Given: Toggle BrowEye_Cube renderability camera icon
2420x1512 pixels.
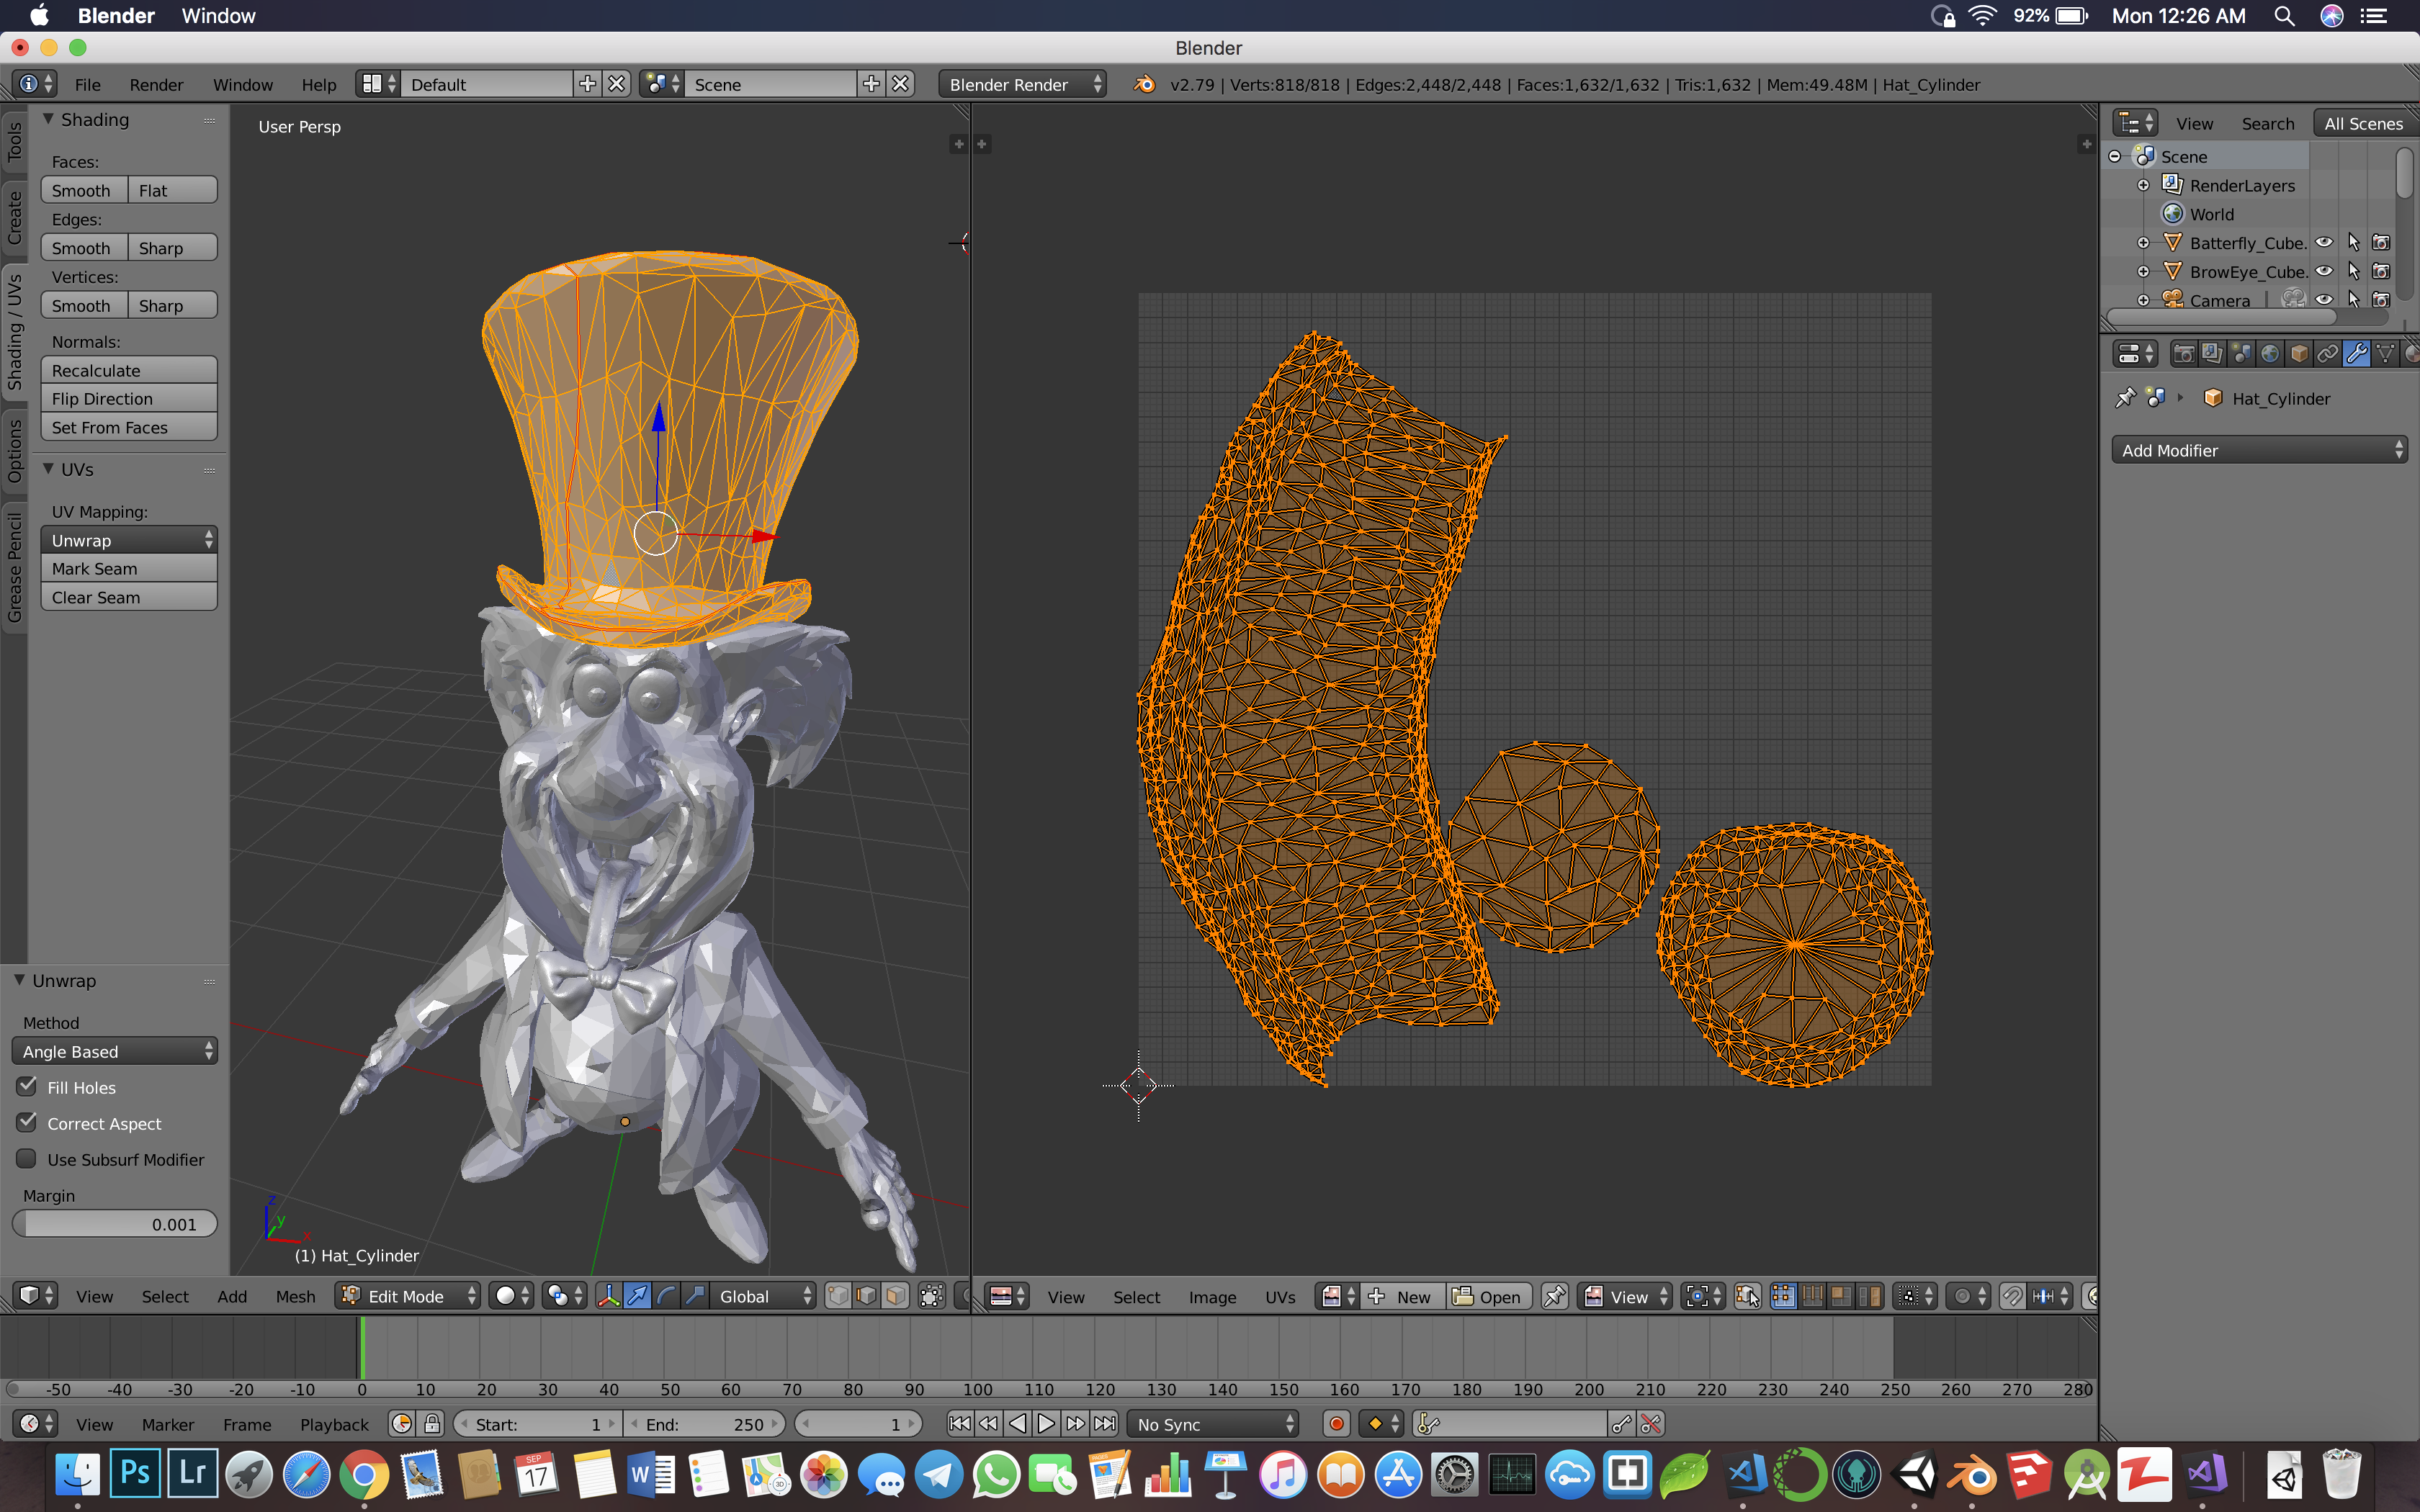Looking at the screenshot, I should coord(2381,271).
